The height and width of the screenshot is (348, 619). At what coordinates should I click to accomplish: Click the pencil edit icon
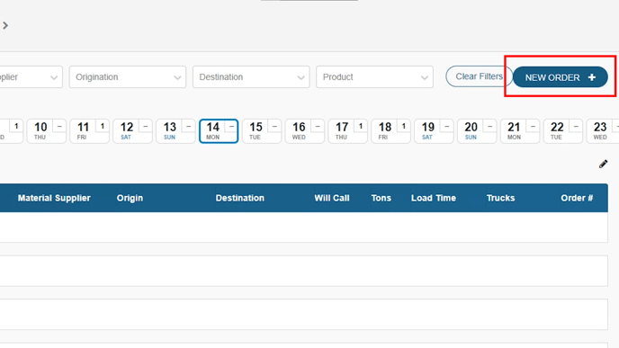click(603, 165)
